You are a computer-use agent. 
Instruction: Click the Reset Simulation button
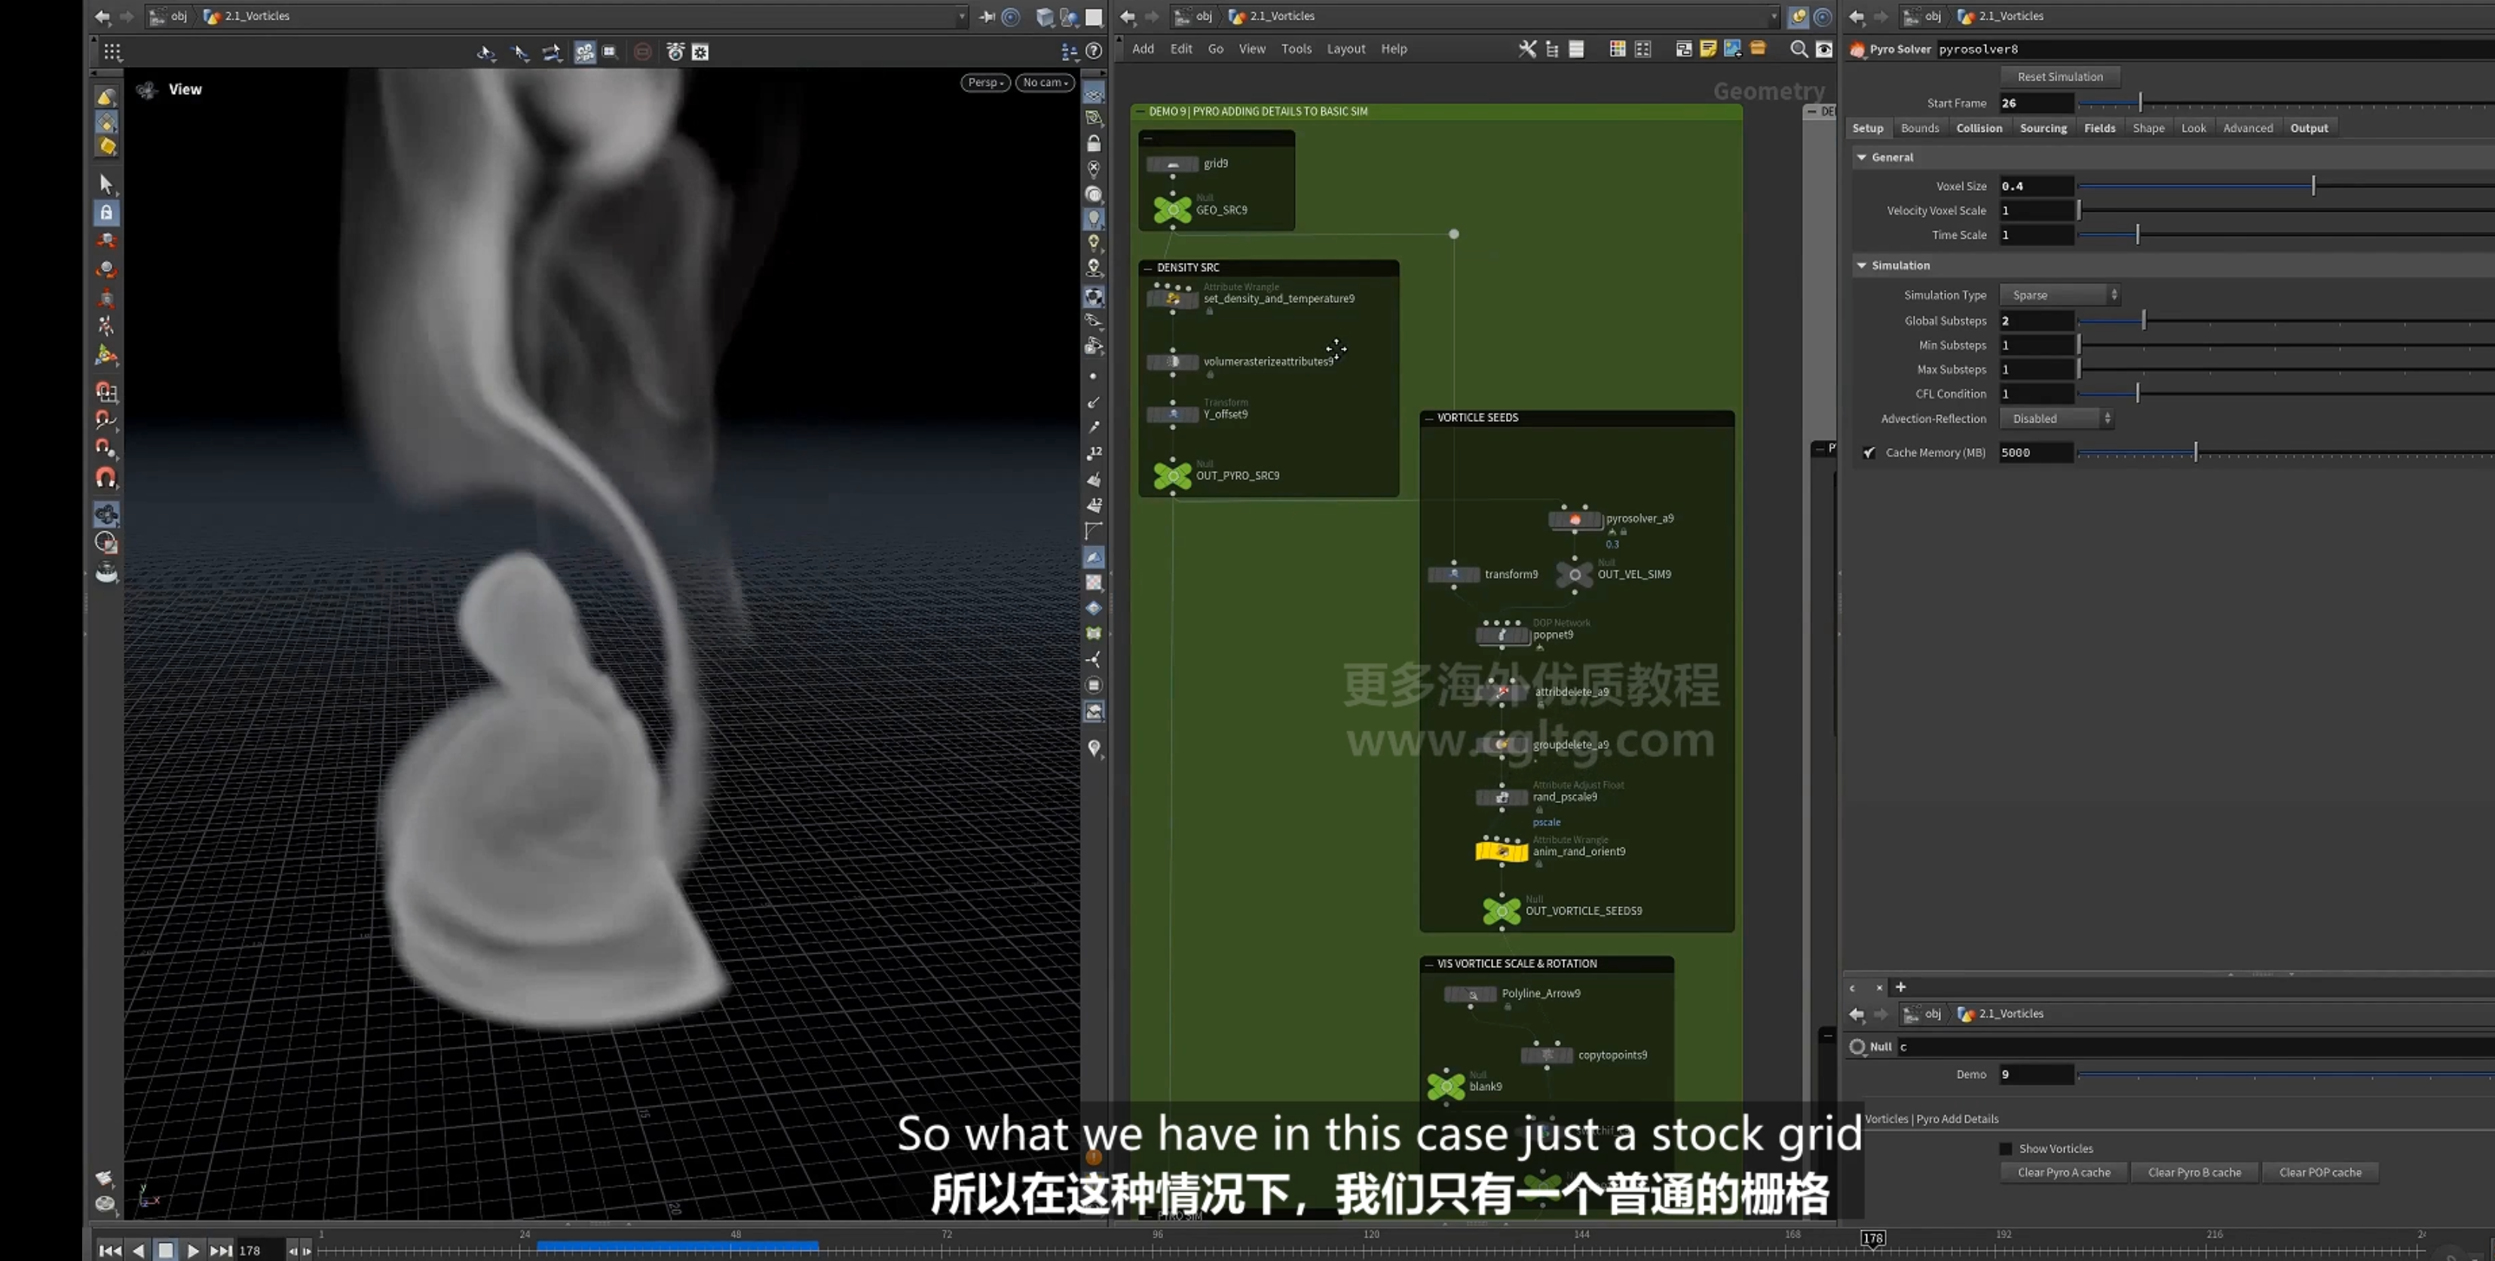tap(2059, 76)
